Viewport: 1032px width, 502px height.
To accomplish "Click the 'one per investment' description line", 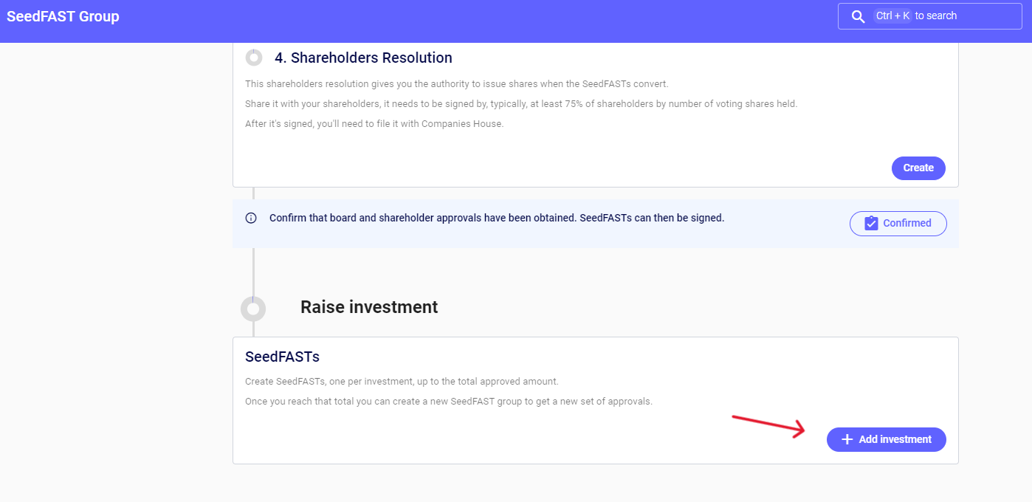I will point(402,382).
